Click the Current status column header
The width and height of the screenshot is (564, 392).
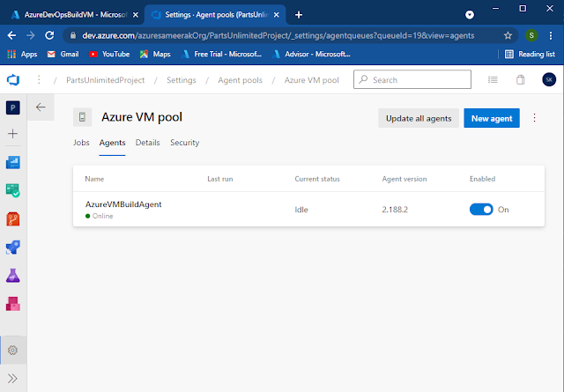point(317,179)
